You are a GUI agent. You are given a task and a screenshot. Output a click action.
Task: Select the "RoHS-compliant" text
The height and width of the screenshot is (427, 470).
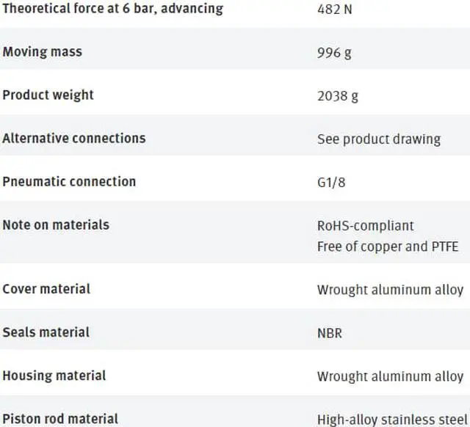click(x=365, y=225)
